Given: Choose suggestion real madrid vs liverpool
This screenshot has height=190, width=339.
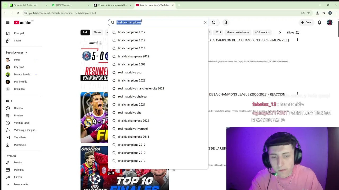Looking at the screenshot, I should pyautogui.click(x=158, y=129).
